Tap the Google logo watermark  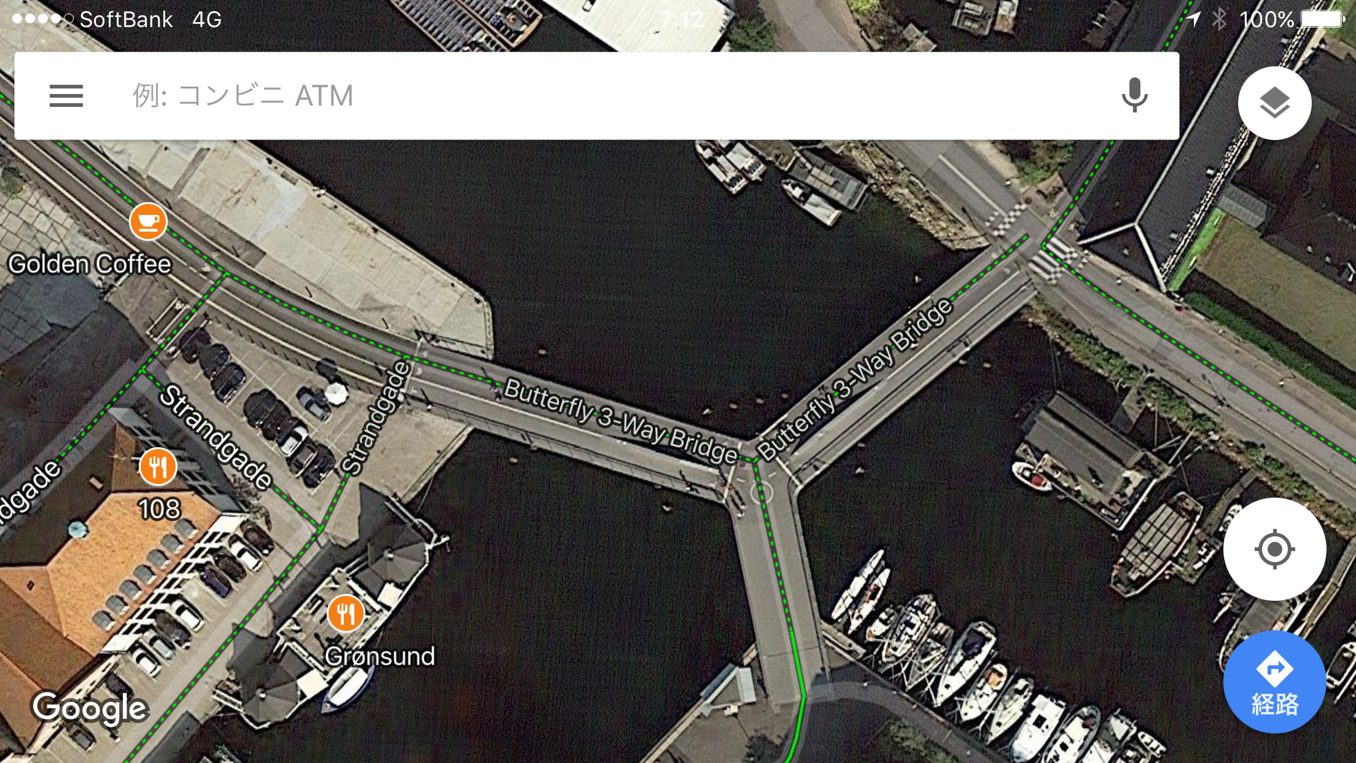click(90, 708)
